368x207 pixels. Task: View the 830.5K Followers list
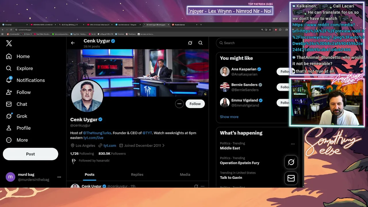(x=112, y=154)
